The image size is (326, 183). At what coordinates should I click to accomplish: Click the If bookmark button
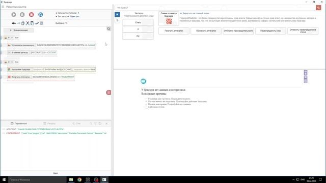(138, 29)
